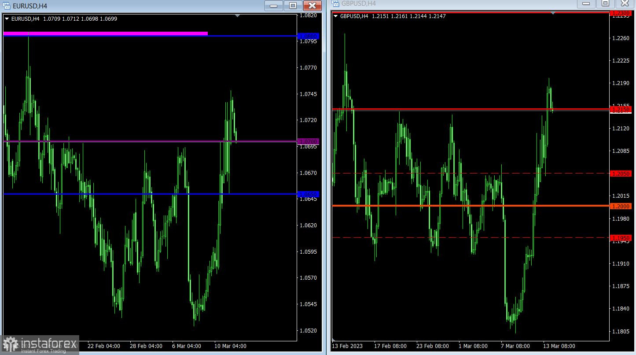Click 1.0745 on EURUSD price scale
This screenshot has height=355, width=636.
pos(308,94)
